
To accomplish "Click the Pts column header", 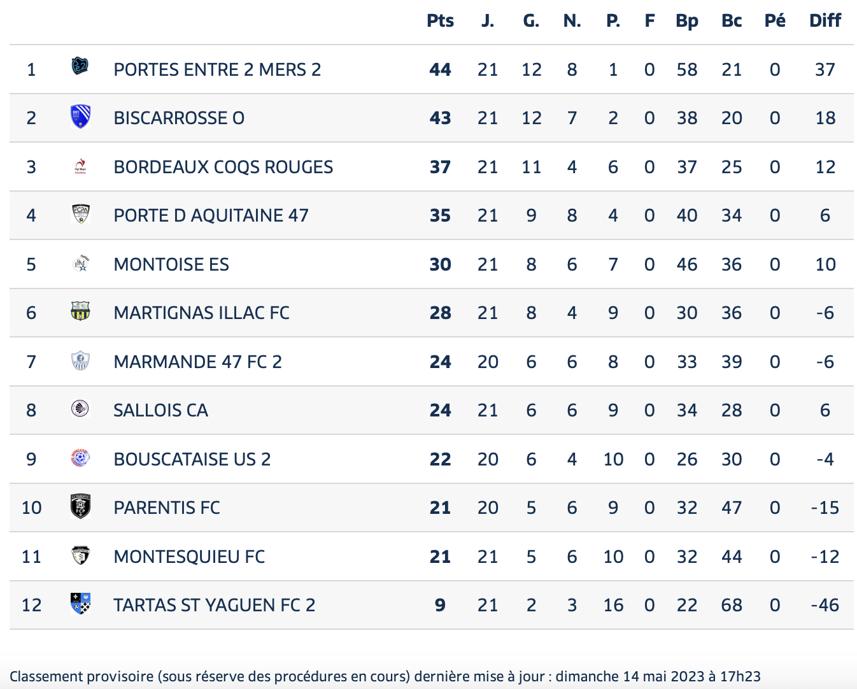I will tap(440, 21).
